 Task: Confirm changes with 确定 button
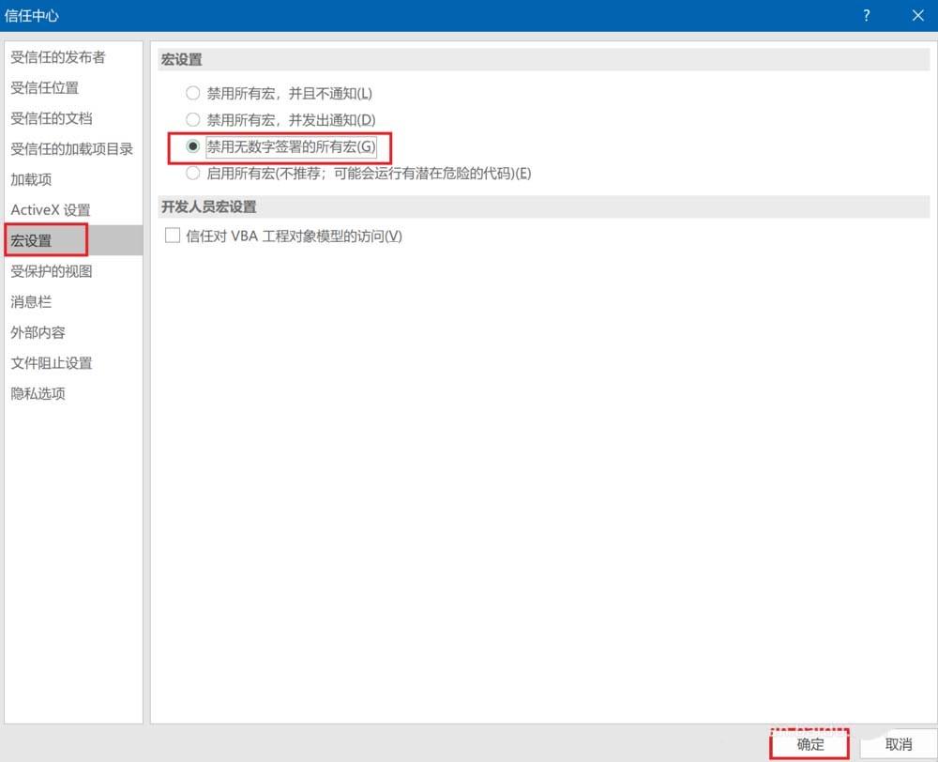click(x=808, y=745)
